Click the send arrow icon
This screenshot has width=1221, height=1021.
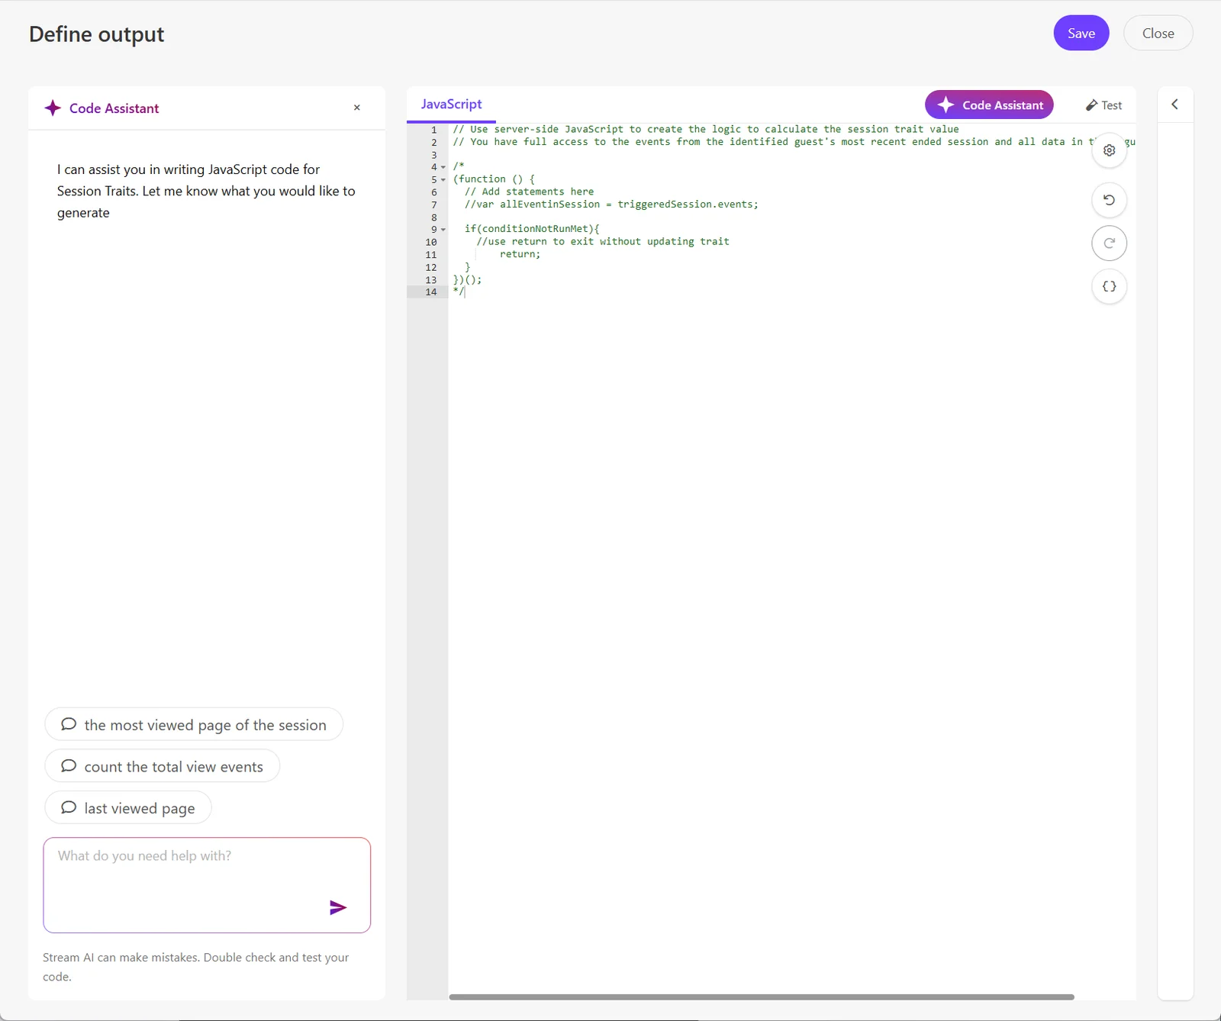338,907
